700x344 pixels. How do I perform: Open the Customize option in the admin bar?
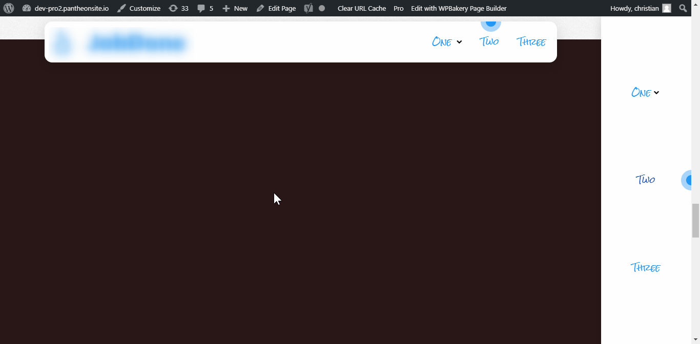point(139,8)
